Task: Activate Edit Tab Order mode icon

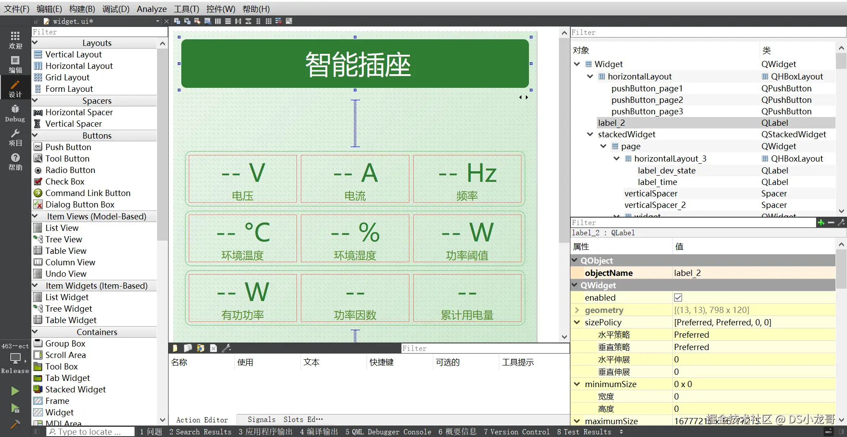Action: [207, 21]
